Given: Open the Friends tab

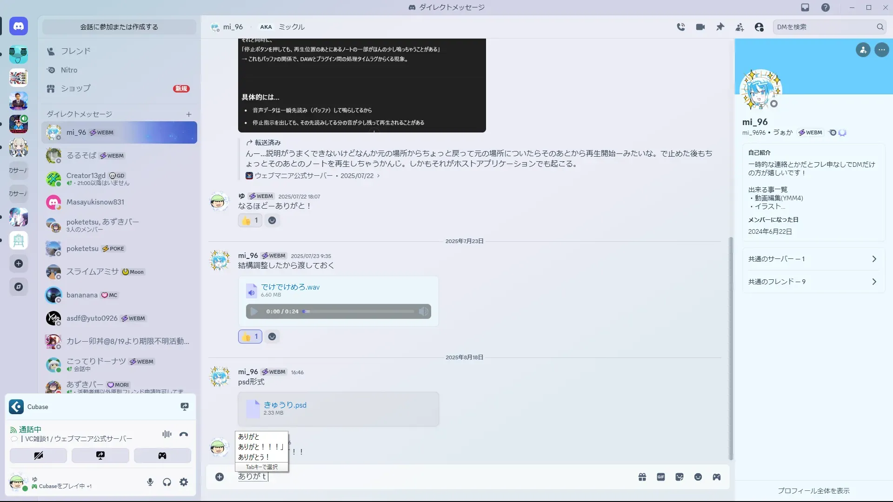Looking at the screenshot, I should [75, 51].
